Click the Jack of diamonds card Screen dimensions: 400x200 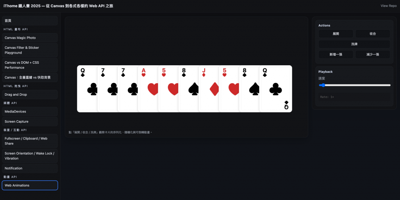[209, 89]
